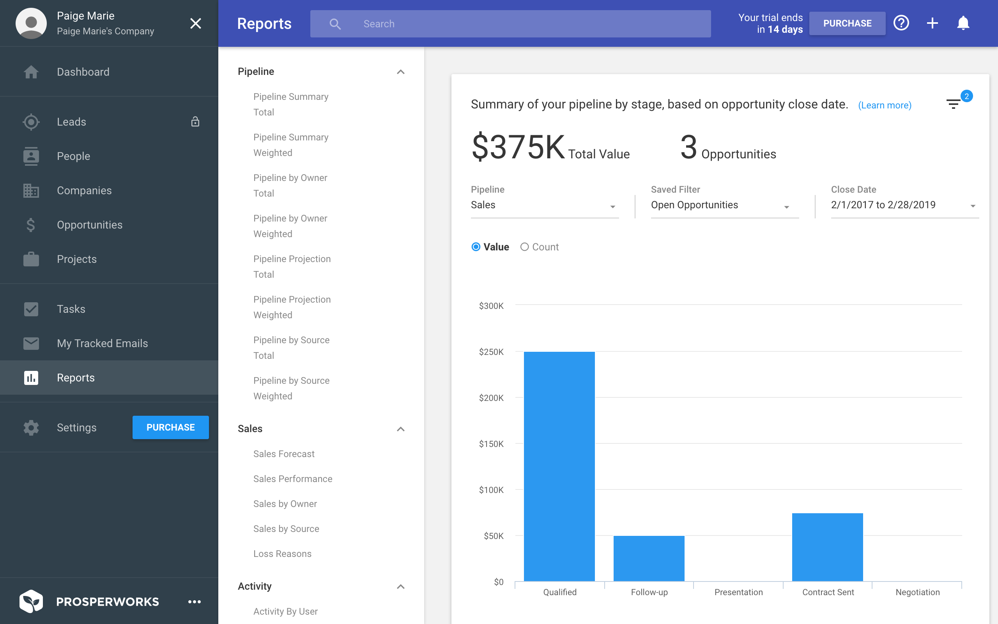This screenshot has width=998, height=624.
Task: Click the Learn more link
Action: coord(885,105)
